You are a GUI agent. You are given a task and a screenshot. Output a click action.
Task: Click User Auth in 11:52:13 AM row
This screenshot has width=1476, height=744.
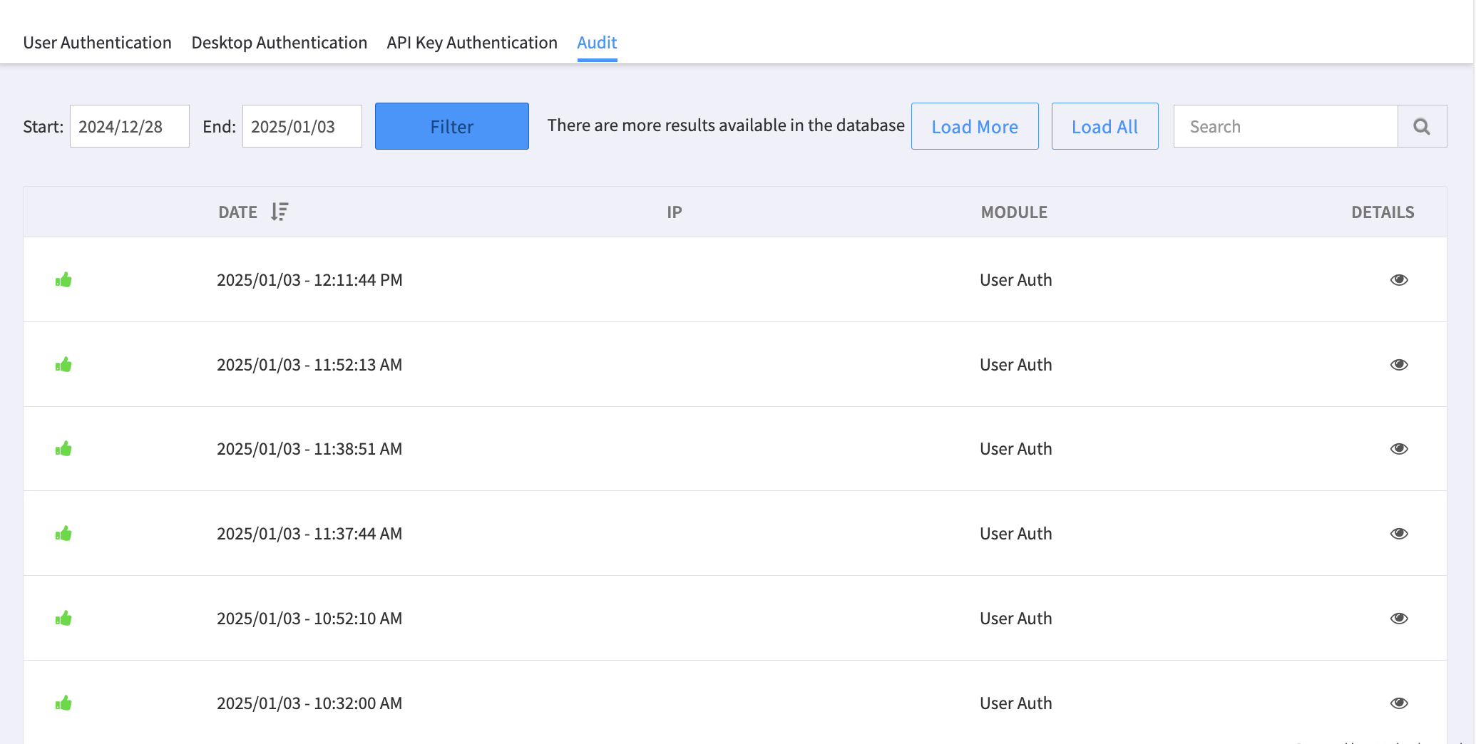point(1016,365)
